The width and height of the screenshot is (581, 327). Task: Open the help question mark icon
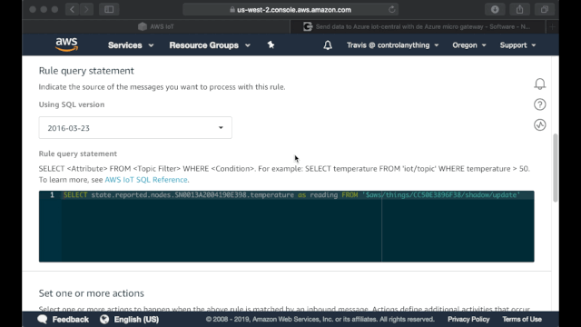[x=540, y=104]
